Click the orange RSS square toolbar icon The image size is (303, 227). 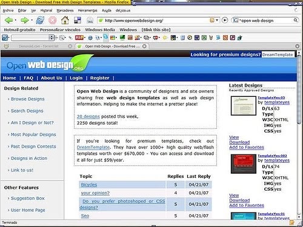click(x=225, y=38)
